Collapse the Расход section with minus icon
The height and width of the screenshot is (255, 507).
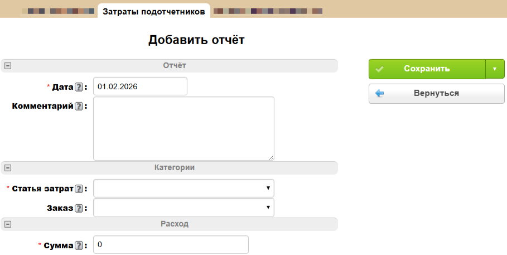(8, 224)
